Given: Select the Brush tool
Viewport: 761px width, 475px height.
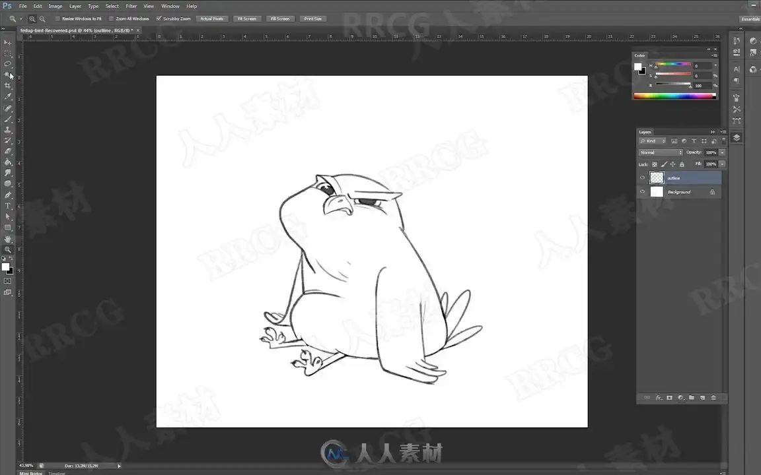Looking at the screenshot, I should [8, 119].
